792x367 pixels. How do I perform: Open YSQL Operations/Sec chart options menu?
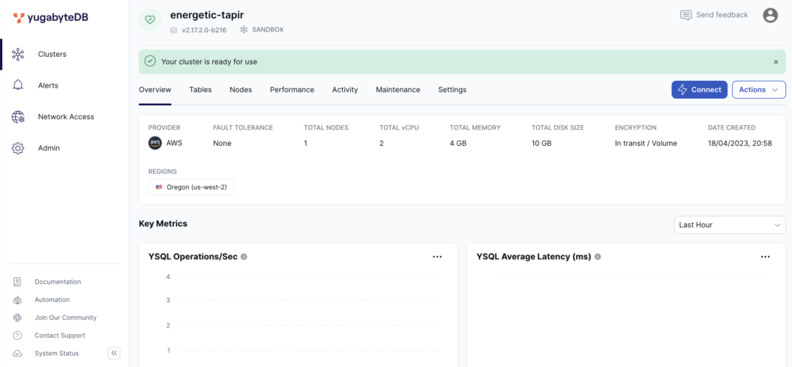tap(437, 257)
